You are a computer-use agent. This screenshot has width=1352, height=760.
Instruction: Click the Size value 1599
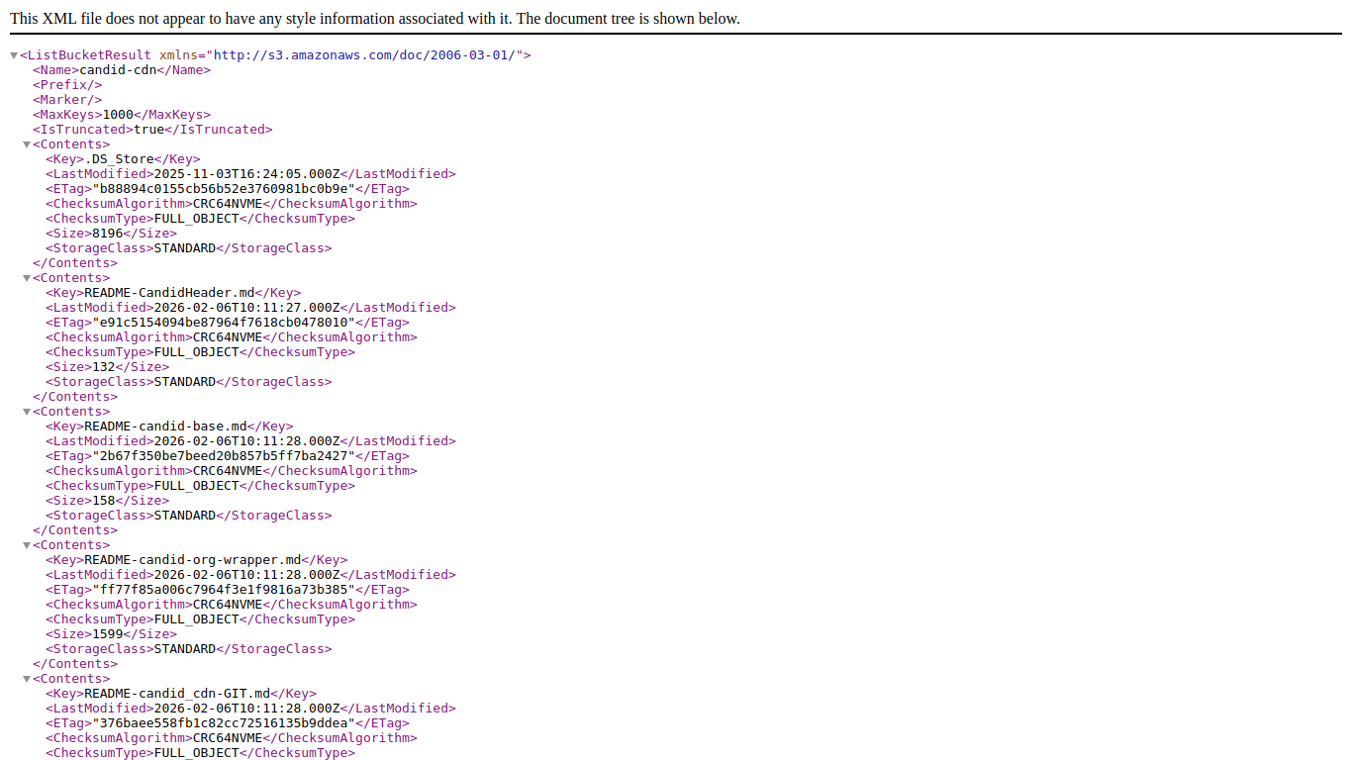[107, 634]
